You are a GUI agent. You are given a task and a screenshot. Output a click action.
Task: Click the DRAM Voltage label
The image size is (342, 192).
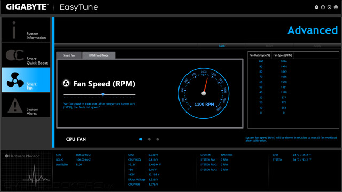pyautogui.click(x=137, y=180)
